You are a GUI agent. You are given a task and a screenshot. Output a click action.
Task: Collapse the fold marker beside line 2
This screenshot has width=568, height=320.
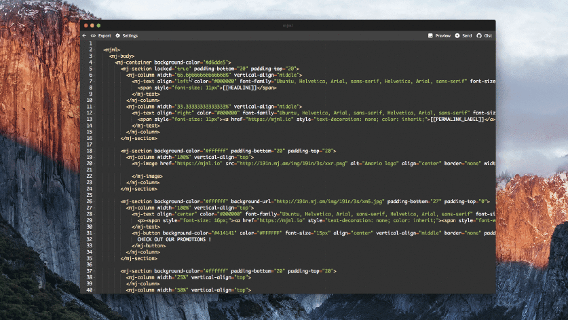(x=95, y=50)
